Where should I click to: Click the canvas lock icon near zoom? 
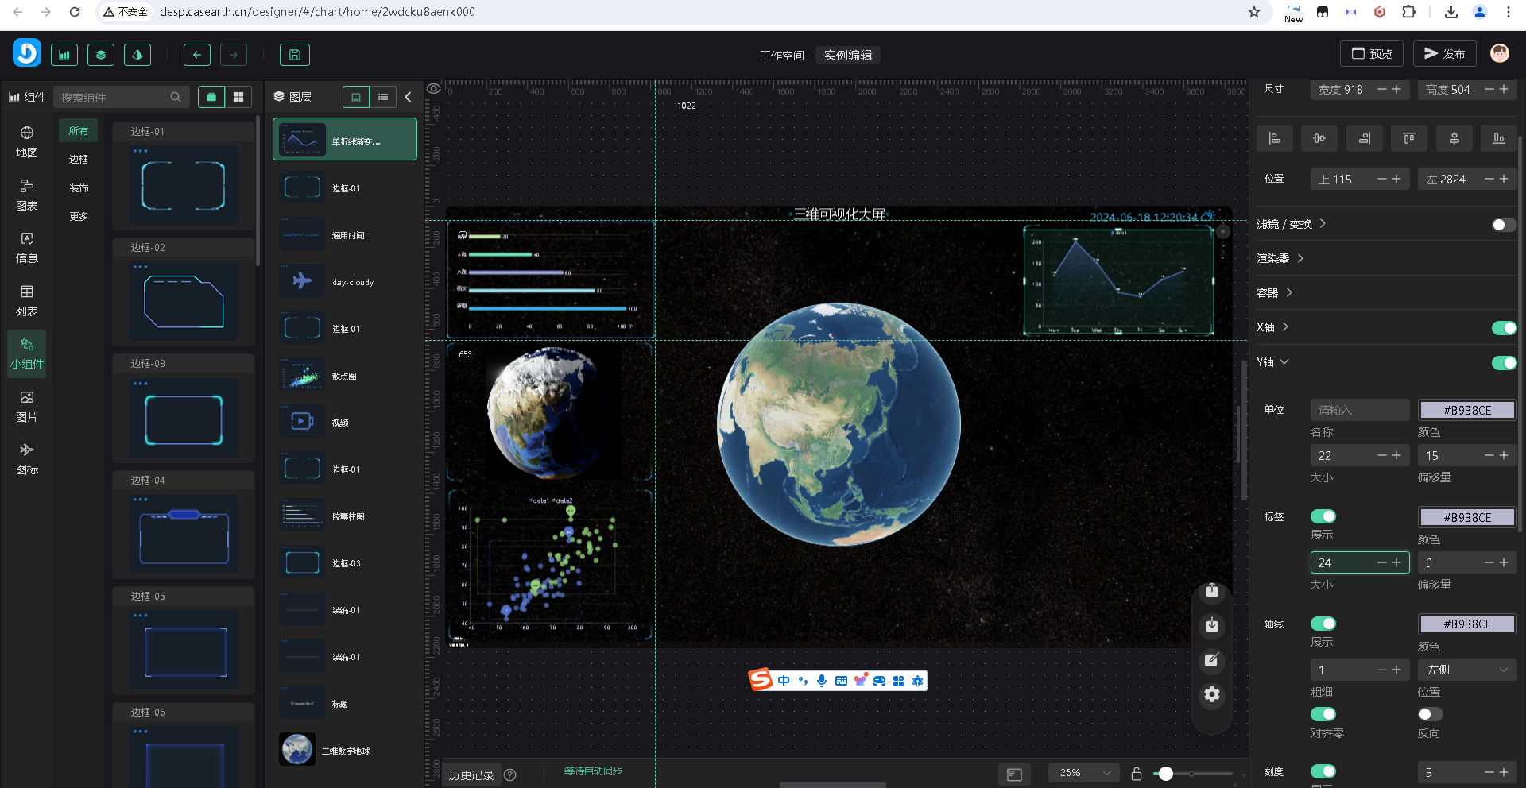click(x=1137, y=774)
